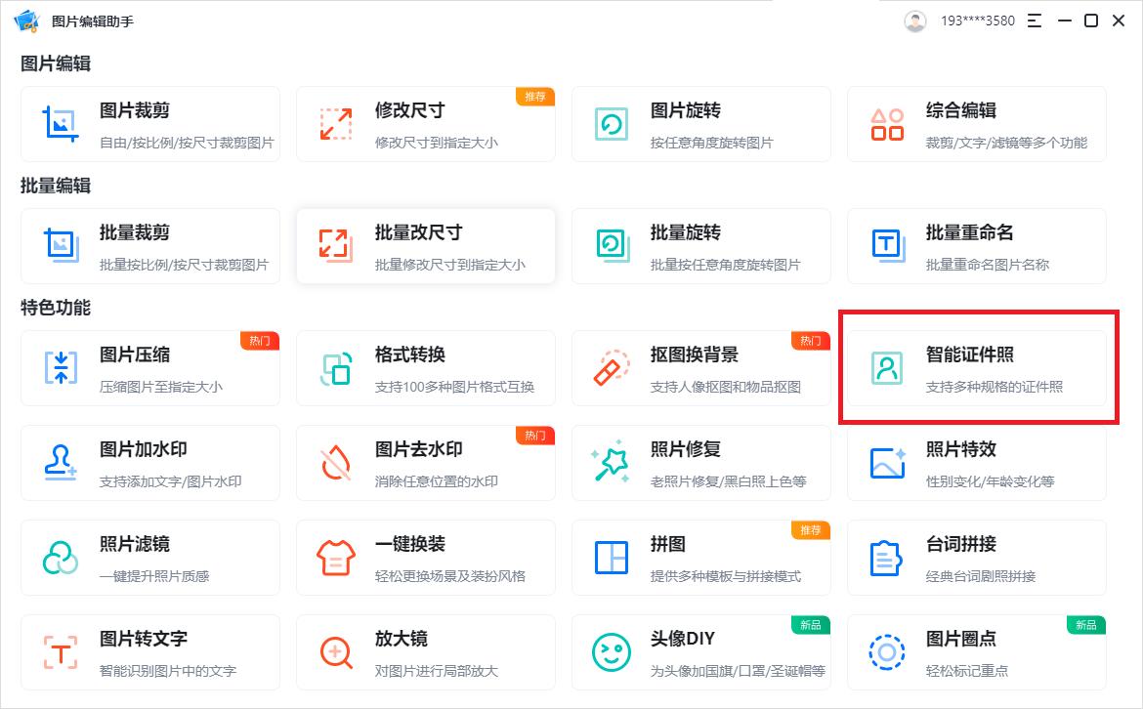The width and height of the screenshot is (1143, 709).
Task: Select the 图片去水印 watermark remover
Action: pos(426,463)
